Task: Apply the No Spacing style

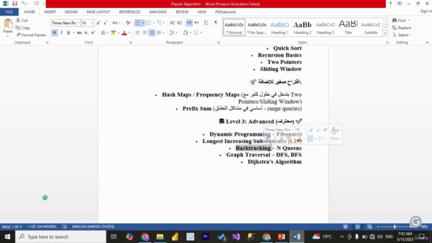Action: pos(256,28)
